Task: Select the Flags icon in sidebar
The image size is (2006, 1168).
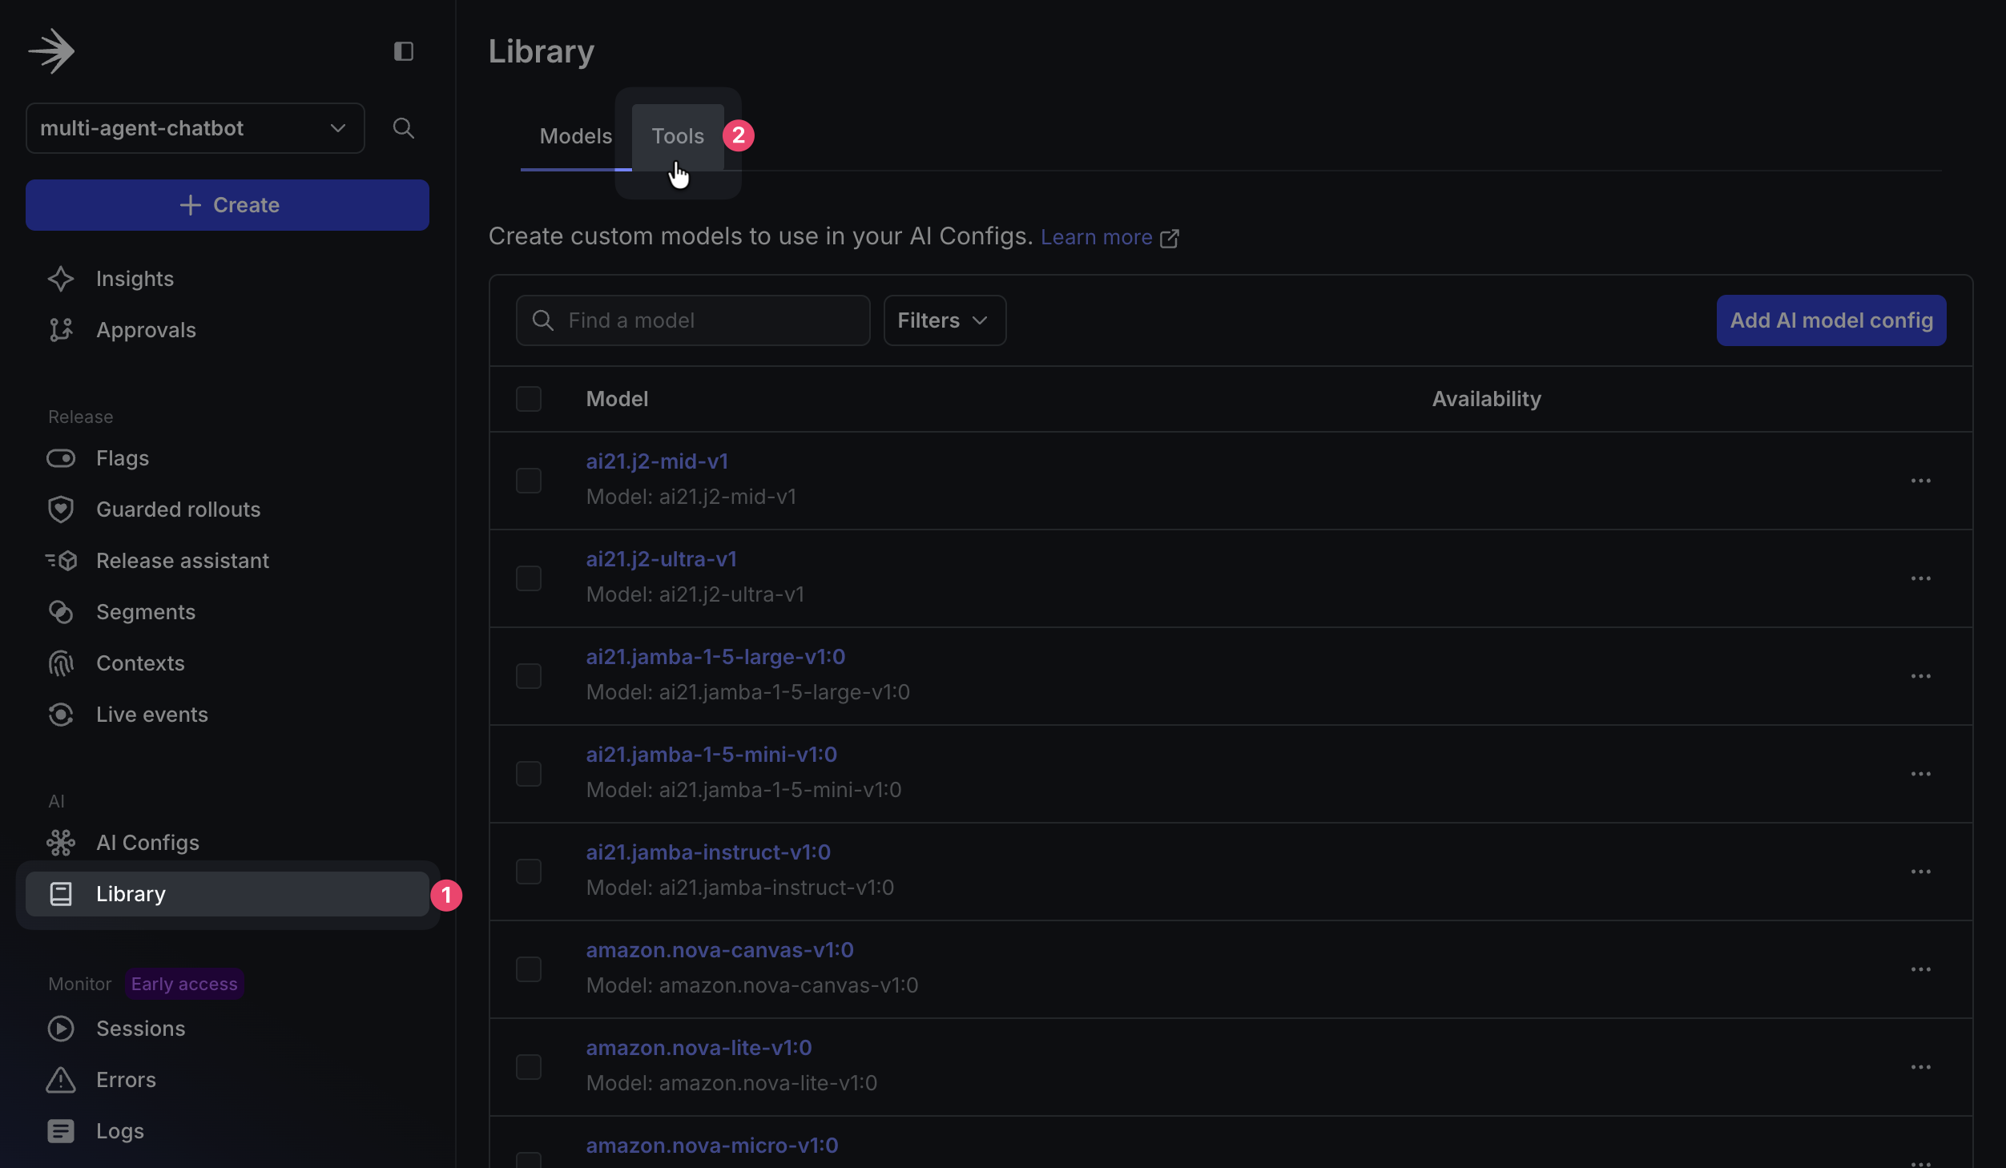Action: coord(62,458)
